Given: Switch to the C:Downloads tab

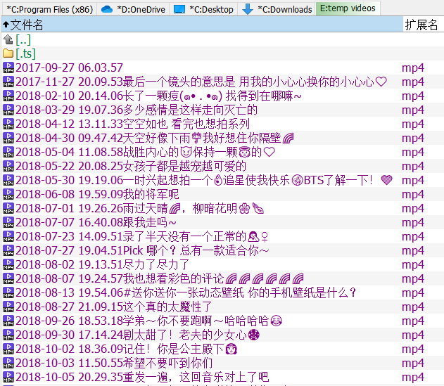Looking at the screenshot, I should point(277,9).
